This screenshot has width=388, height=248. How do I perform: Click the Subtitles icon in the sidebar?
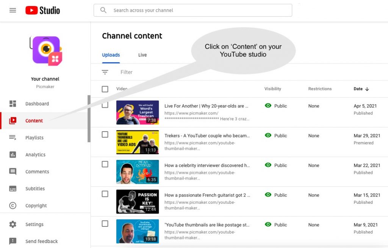coord(13,189)
